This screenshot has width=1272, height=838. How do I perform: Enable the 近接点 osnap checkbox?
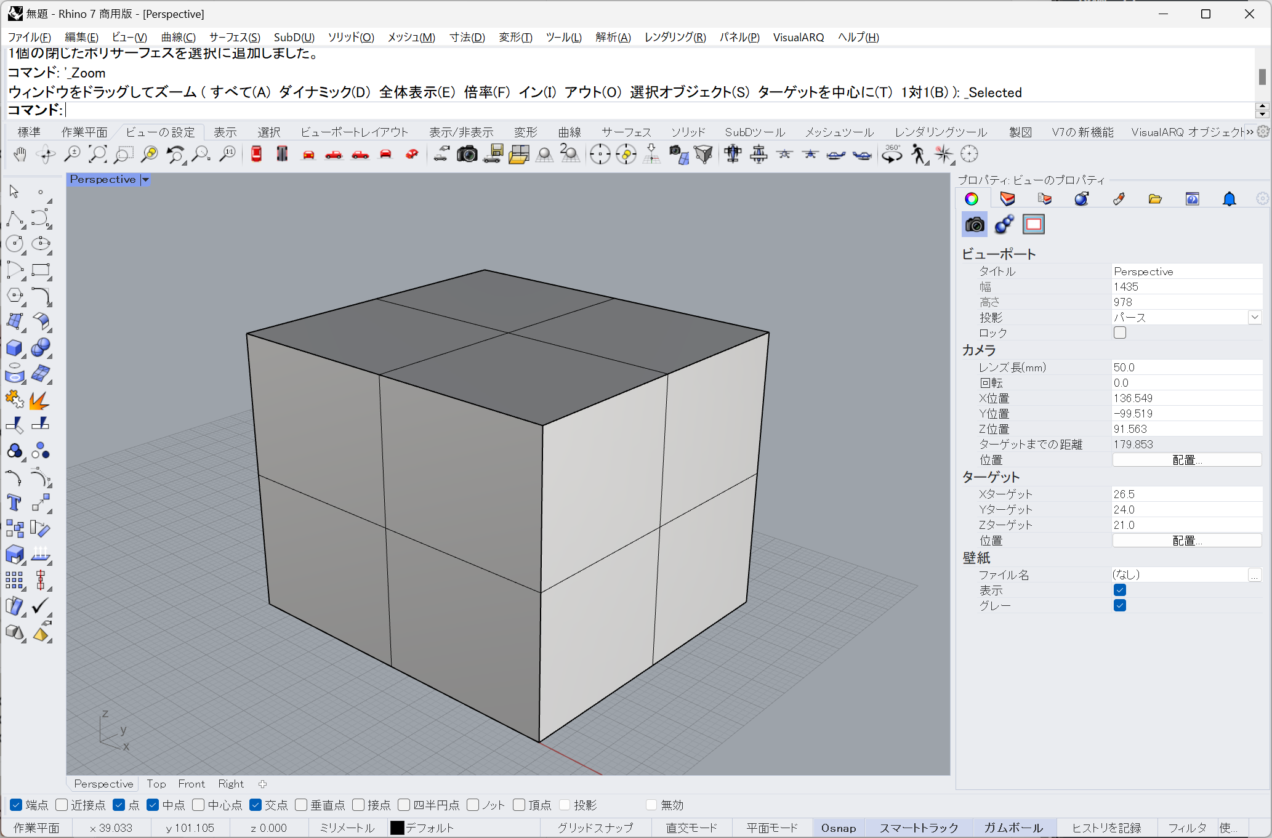click(62, 805)
